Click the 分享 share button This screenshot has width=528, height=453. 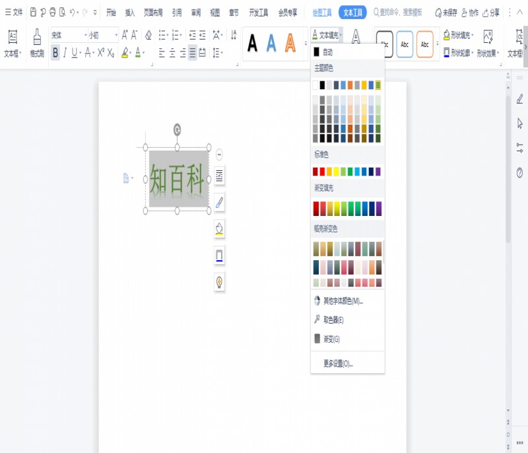pos(491,13)
